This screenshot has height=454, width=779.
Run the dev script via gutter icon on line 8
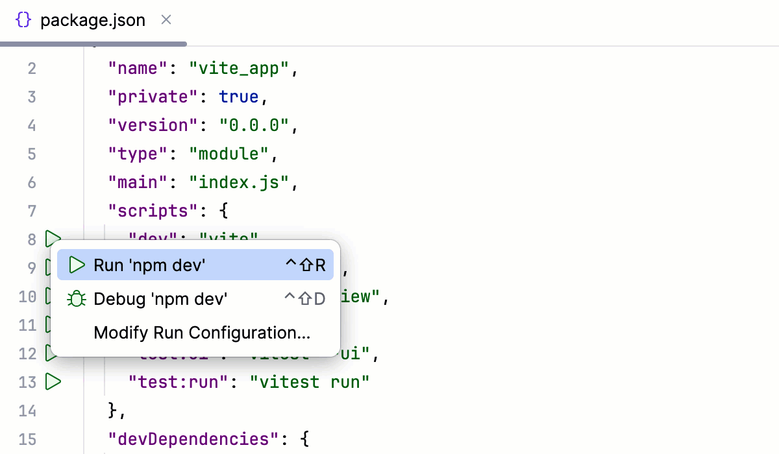53,239
